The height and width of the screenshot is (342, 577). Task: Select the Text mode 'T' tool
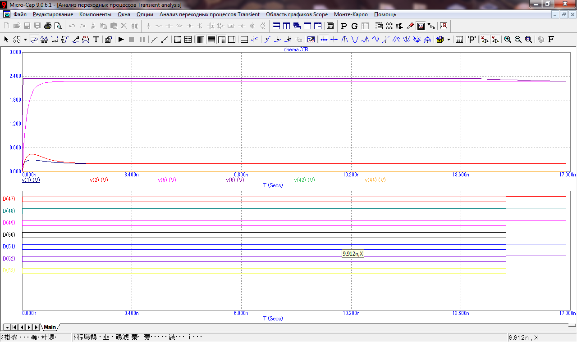click(96, 40)
